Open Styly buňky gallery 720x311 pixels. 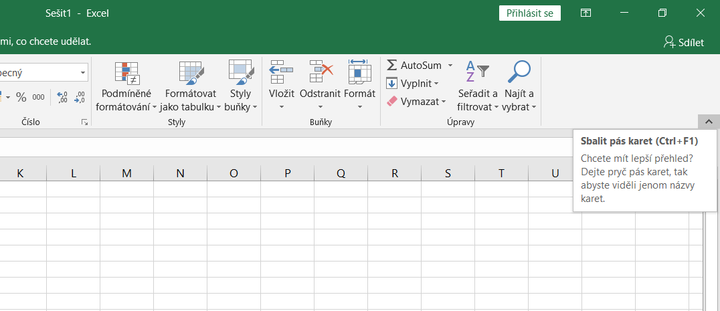click(241, 86)
